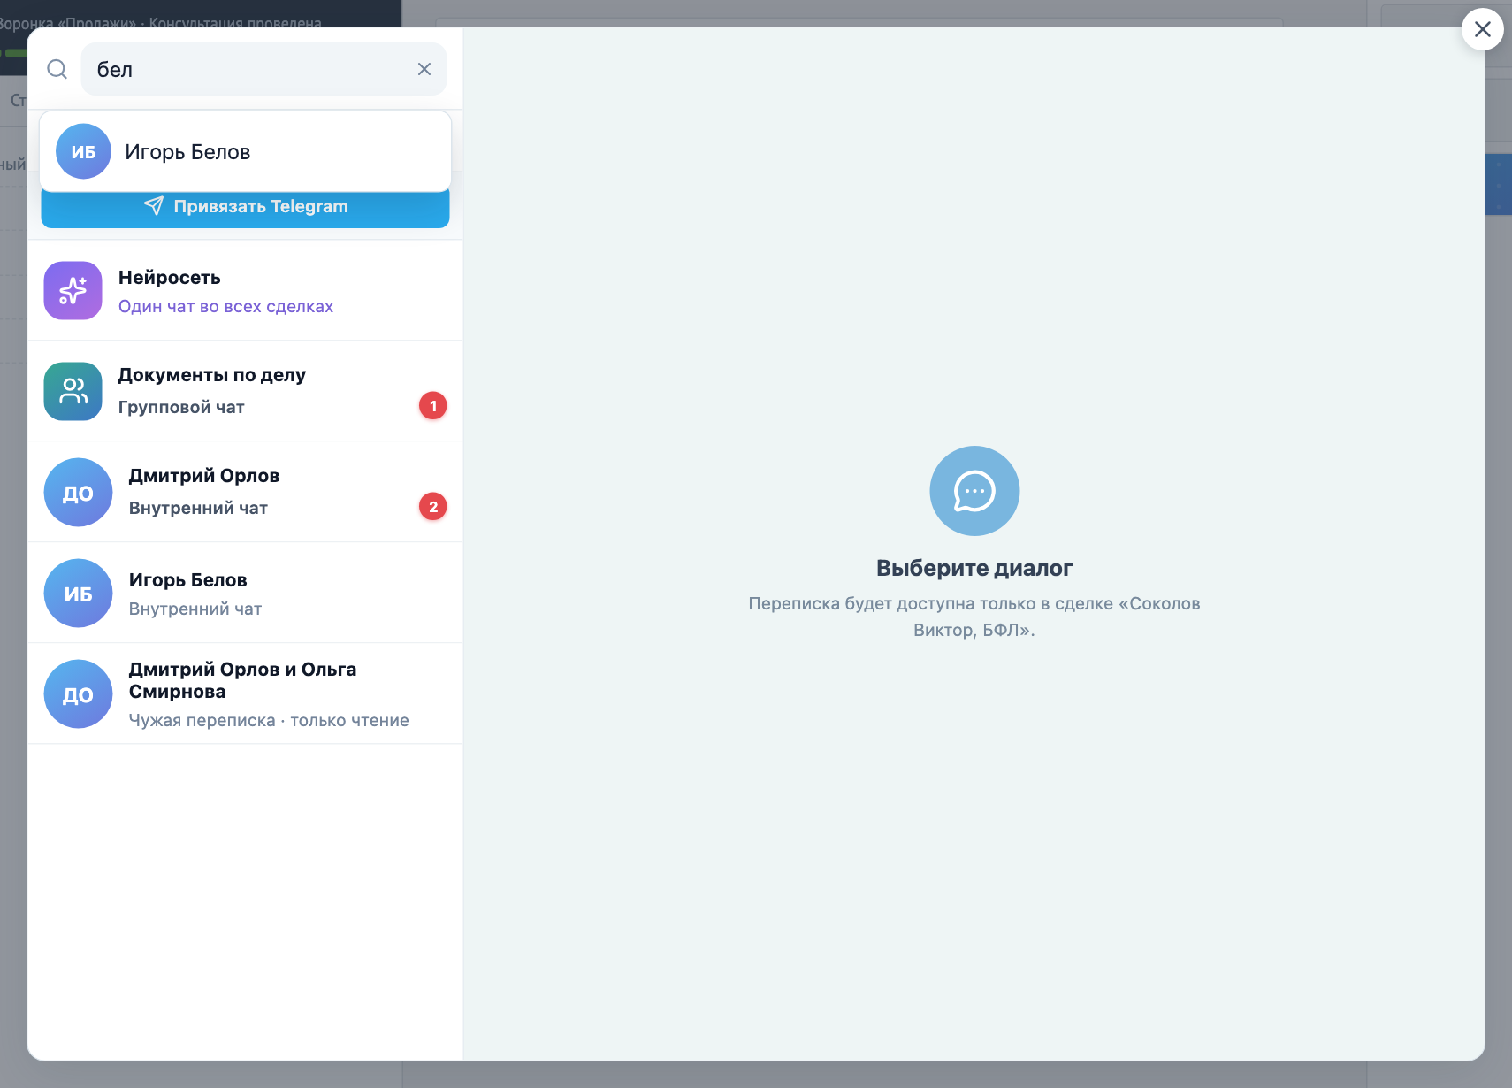Open Дмитрий Орлов internal chat
This screenshot has height=1088, width=1512.
point(245,492)
